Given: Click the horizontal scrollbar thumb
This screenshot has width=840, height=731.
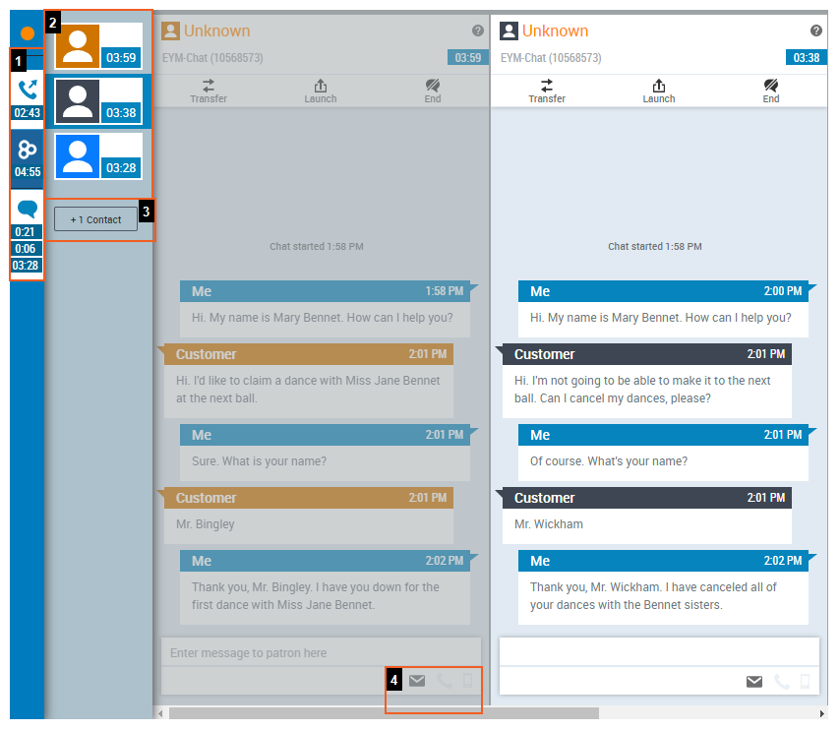Looking at the screenshot, I should tap(384, 713).
